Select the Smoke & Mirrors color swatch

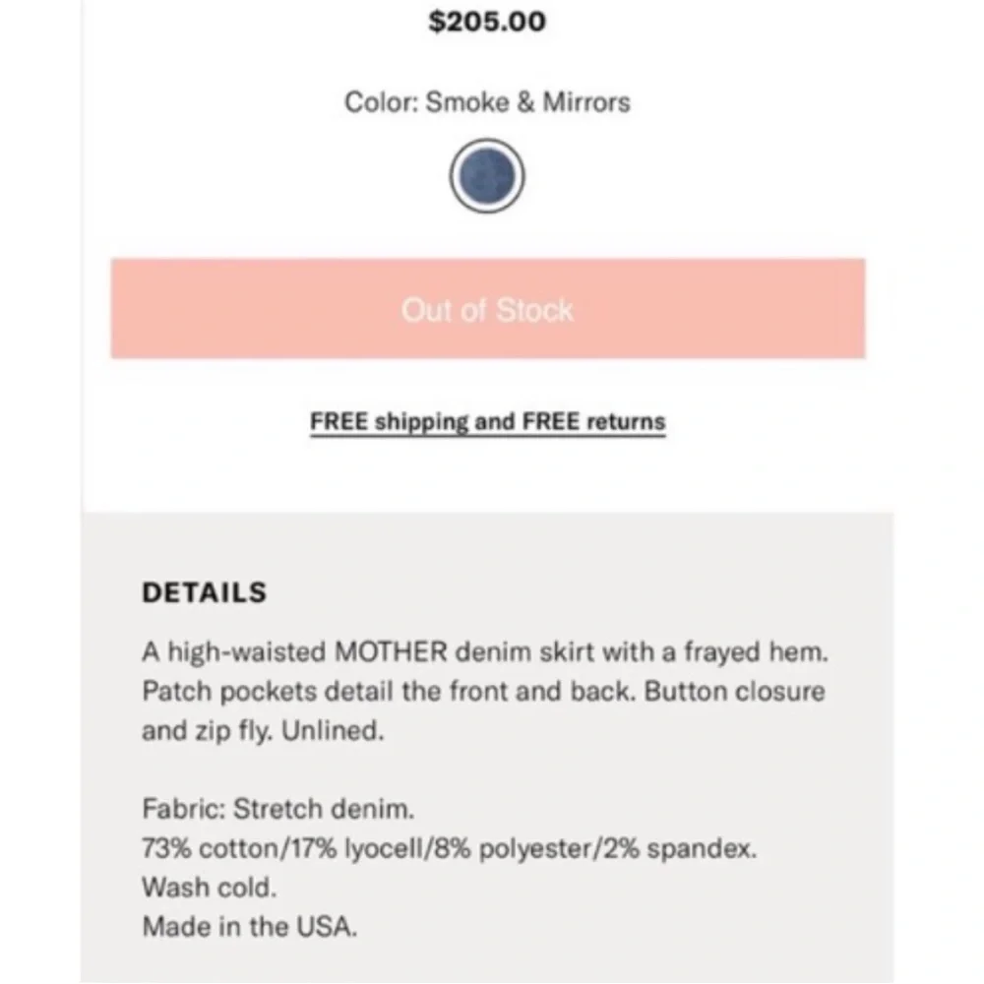(x=487, y=176)
